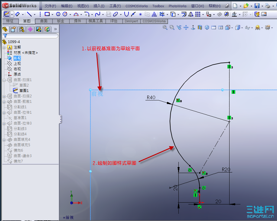Click the Zoom to Area icon
Screen dimensions: 277x221
click(x=172, y=27)
